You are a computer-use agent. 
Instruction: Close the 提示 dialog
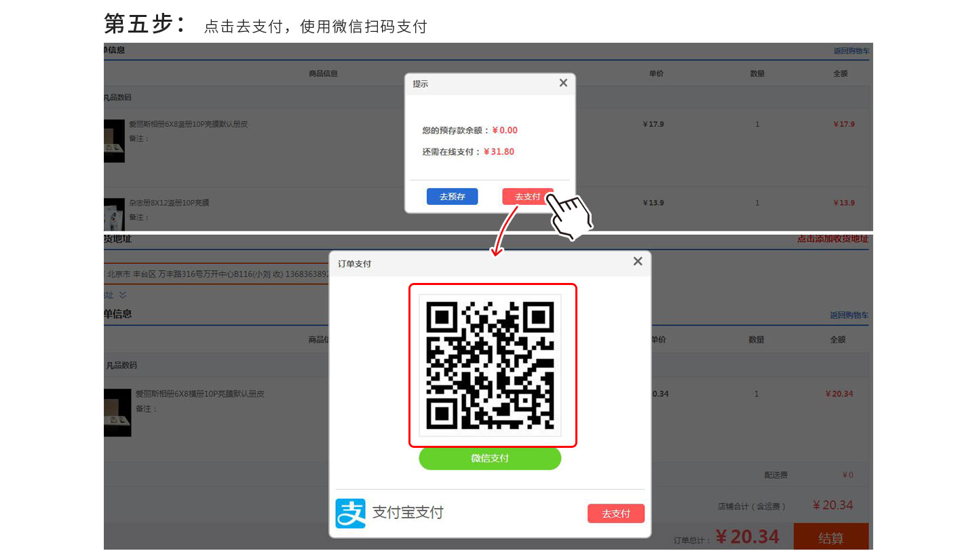tap(563, 83)
